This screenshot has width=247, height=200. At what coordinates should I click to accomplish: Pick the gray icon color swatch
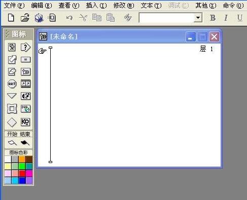15,159
